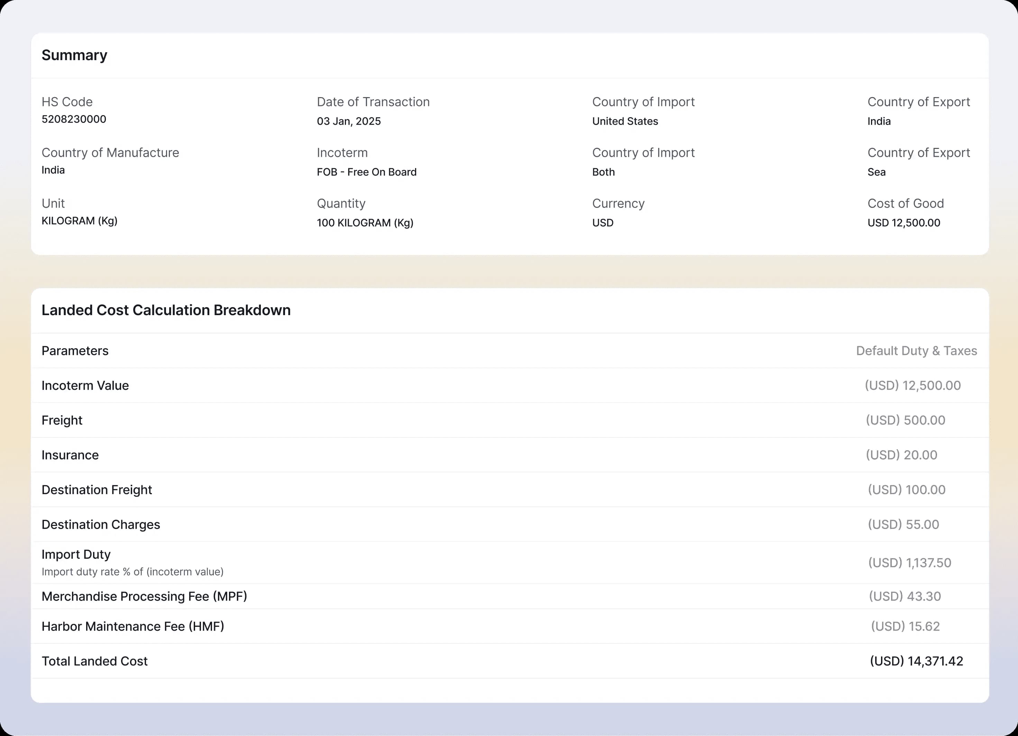Viewport: 1018px width, 736px height.
Task: Click the Country of Manufacture value
Action: (x=53, y=170)
